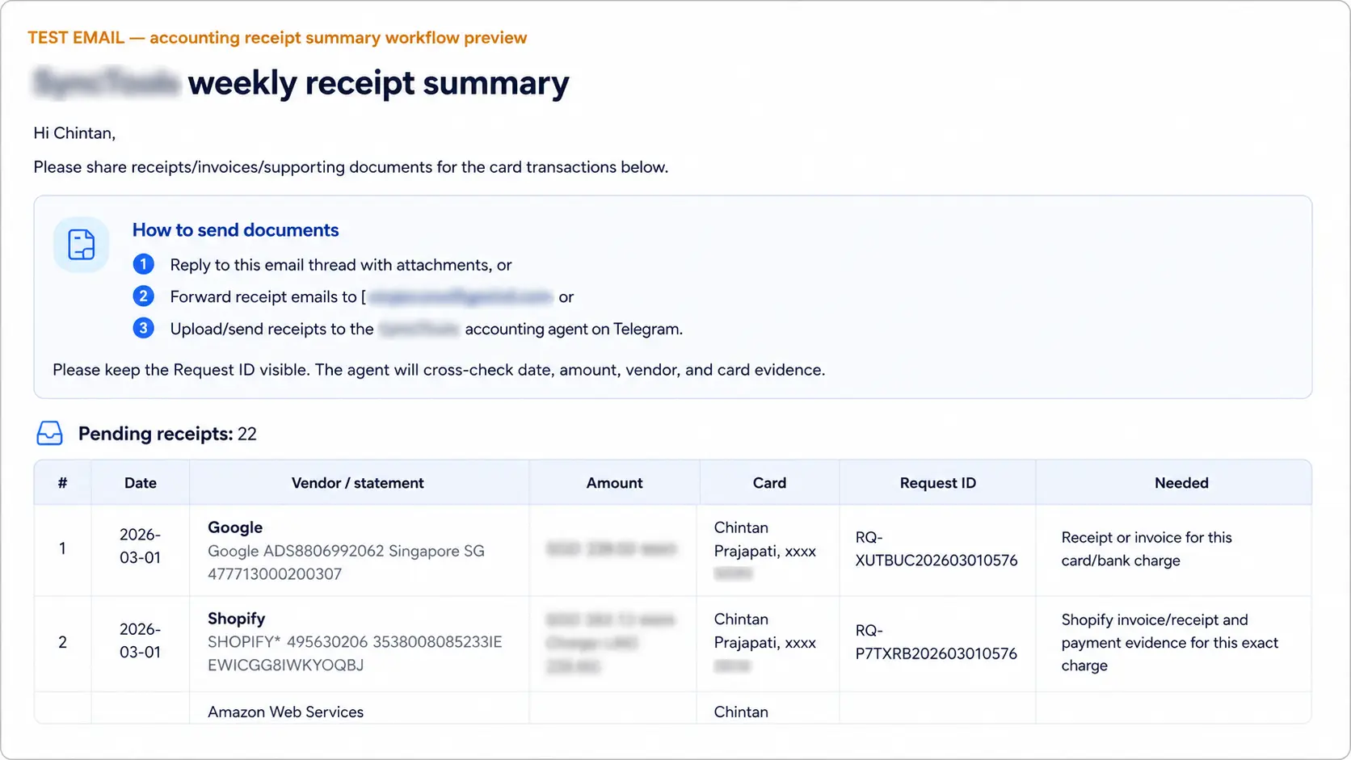Click Request ID 'RQ-P7TXRB202603010576'
Viewport: 1351px width, 760px height.
tap(936, 642)
